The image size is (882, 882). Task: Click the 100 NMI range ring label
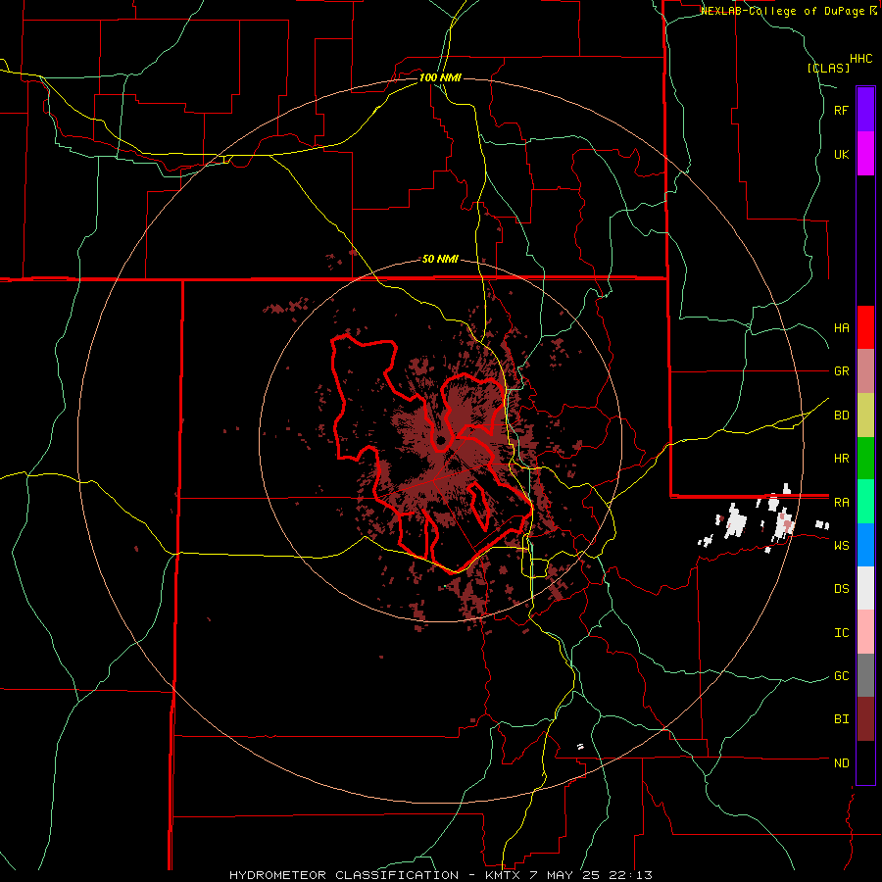pos(440,77)
